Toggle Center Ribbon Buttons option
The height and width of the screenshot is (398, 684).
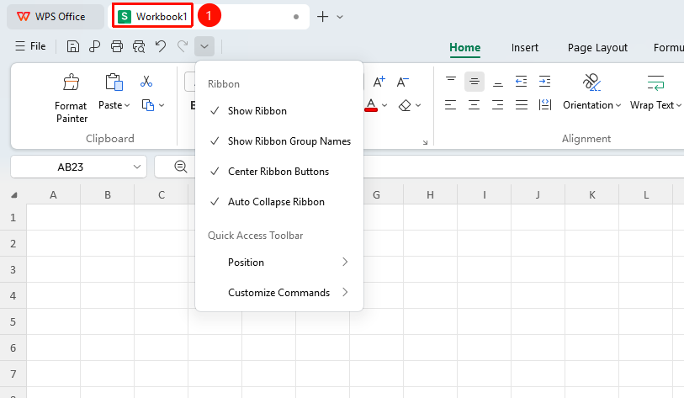tap(279, 172)
